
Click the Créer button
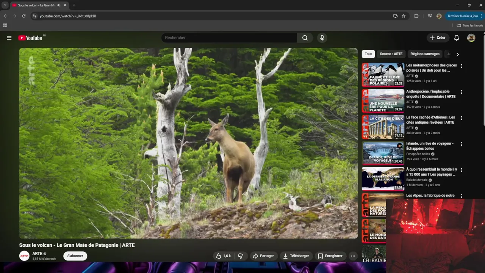click(x=438, y=38)
